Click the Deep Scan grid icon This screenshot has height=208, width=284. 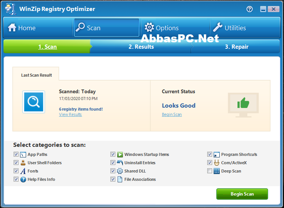tap(217, 171)
